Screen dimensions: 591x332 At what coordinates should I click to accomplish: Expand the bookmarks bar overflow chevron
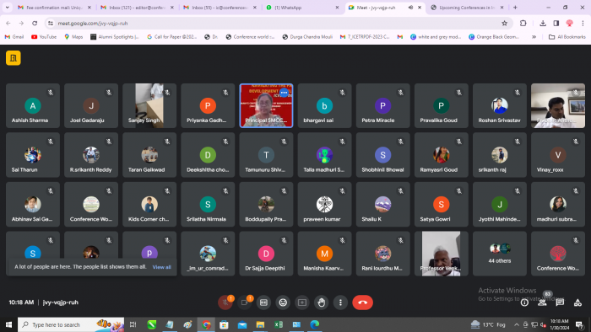point(534,37)
